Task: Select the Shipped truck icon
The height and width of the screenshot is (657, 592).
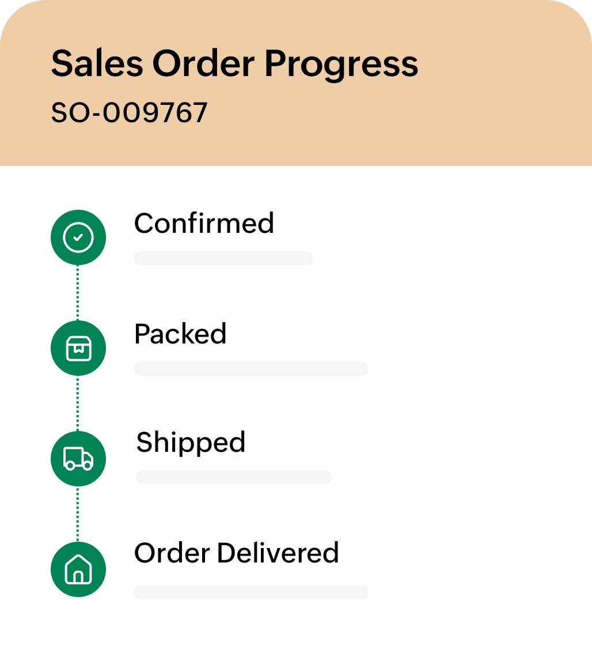Action: pyautogui.click(x=78, y=459)
